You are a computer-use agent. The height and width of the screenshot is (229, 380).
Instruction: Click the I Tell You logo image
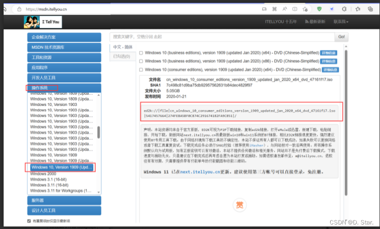[43, 22]
